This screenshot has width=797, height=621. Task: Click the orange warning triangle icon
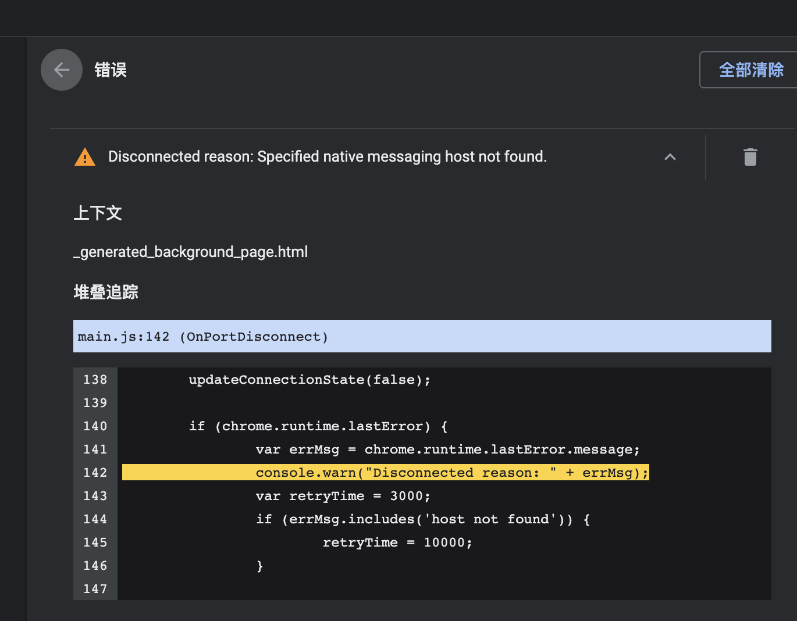(x=85, y=157)
